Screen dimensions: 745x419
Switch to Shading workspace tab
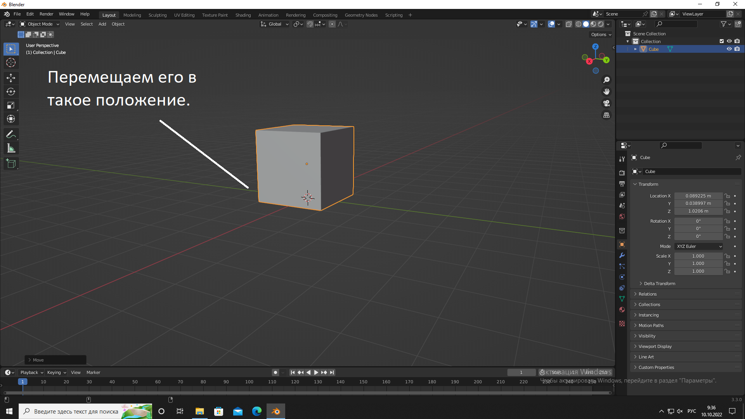243,15
